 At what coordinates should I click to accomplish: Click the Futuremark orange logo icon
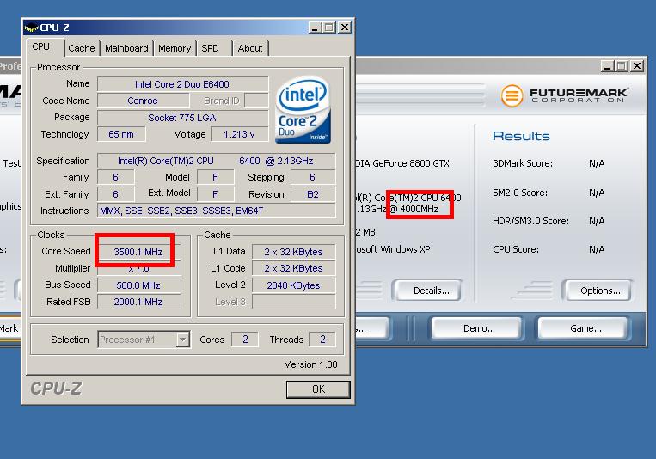click(512, 95)
